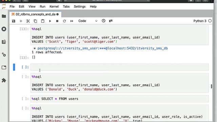This screenshot has width=217, height=122.
Task: Click the Jupyter logo icon
Action: (4, 6)
